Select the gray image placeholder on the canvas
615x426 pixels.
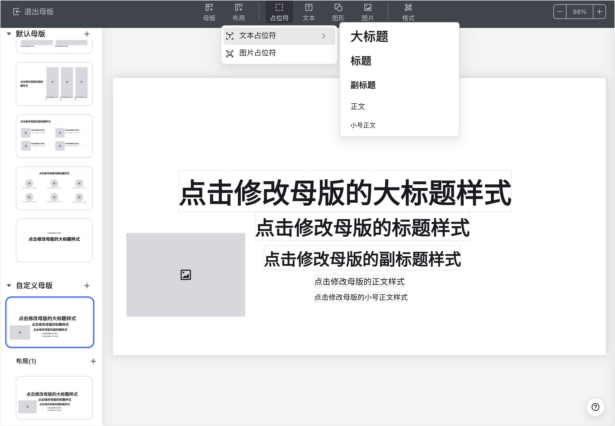(186, 275)
